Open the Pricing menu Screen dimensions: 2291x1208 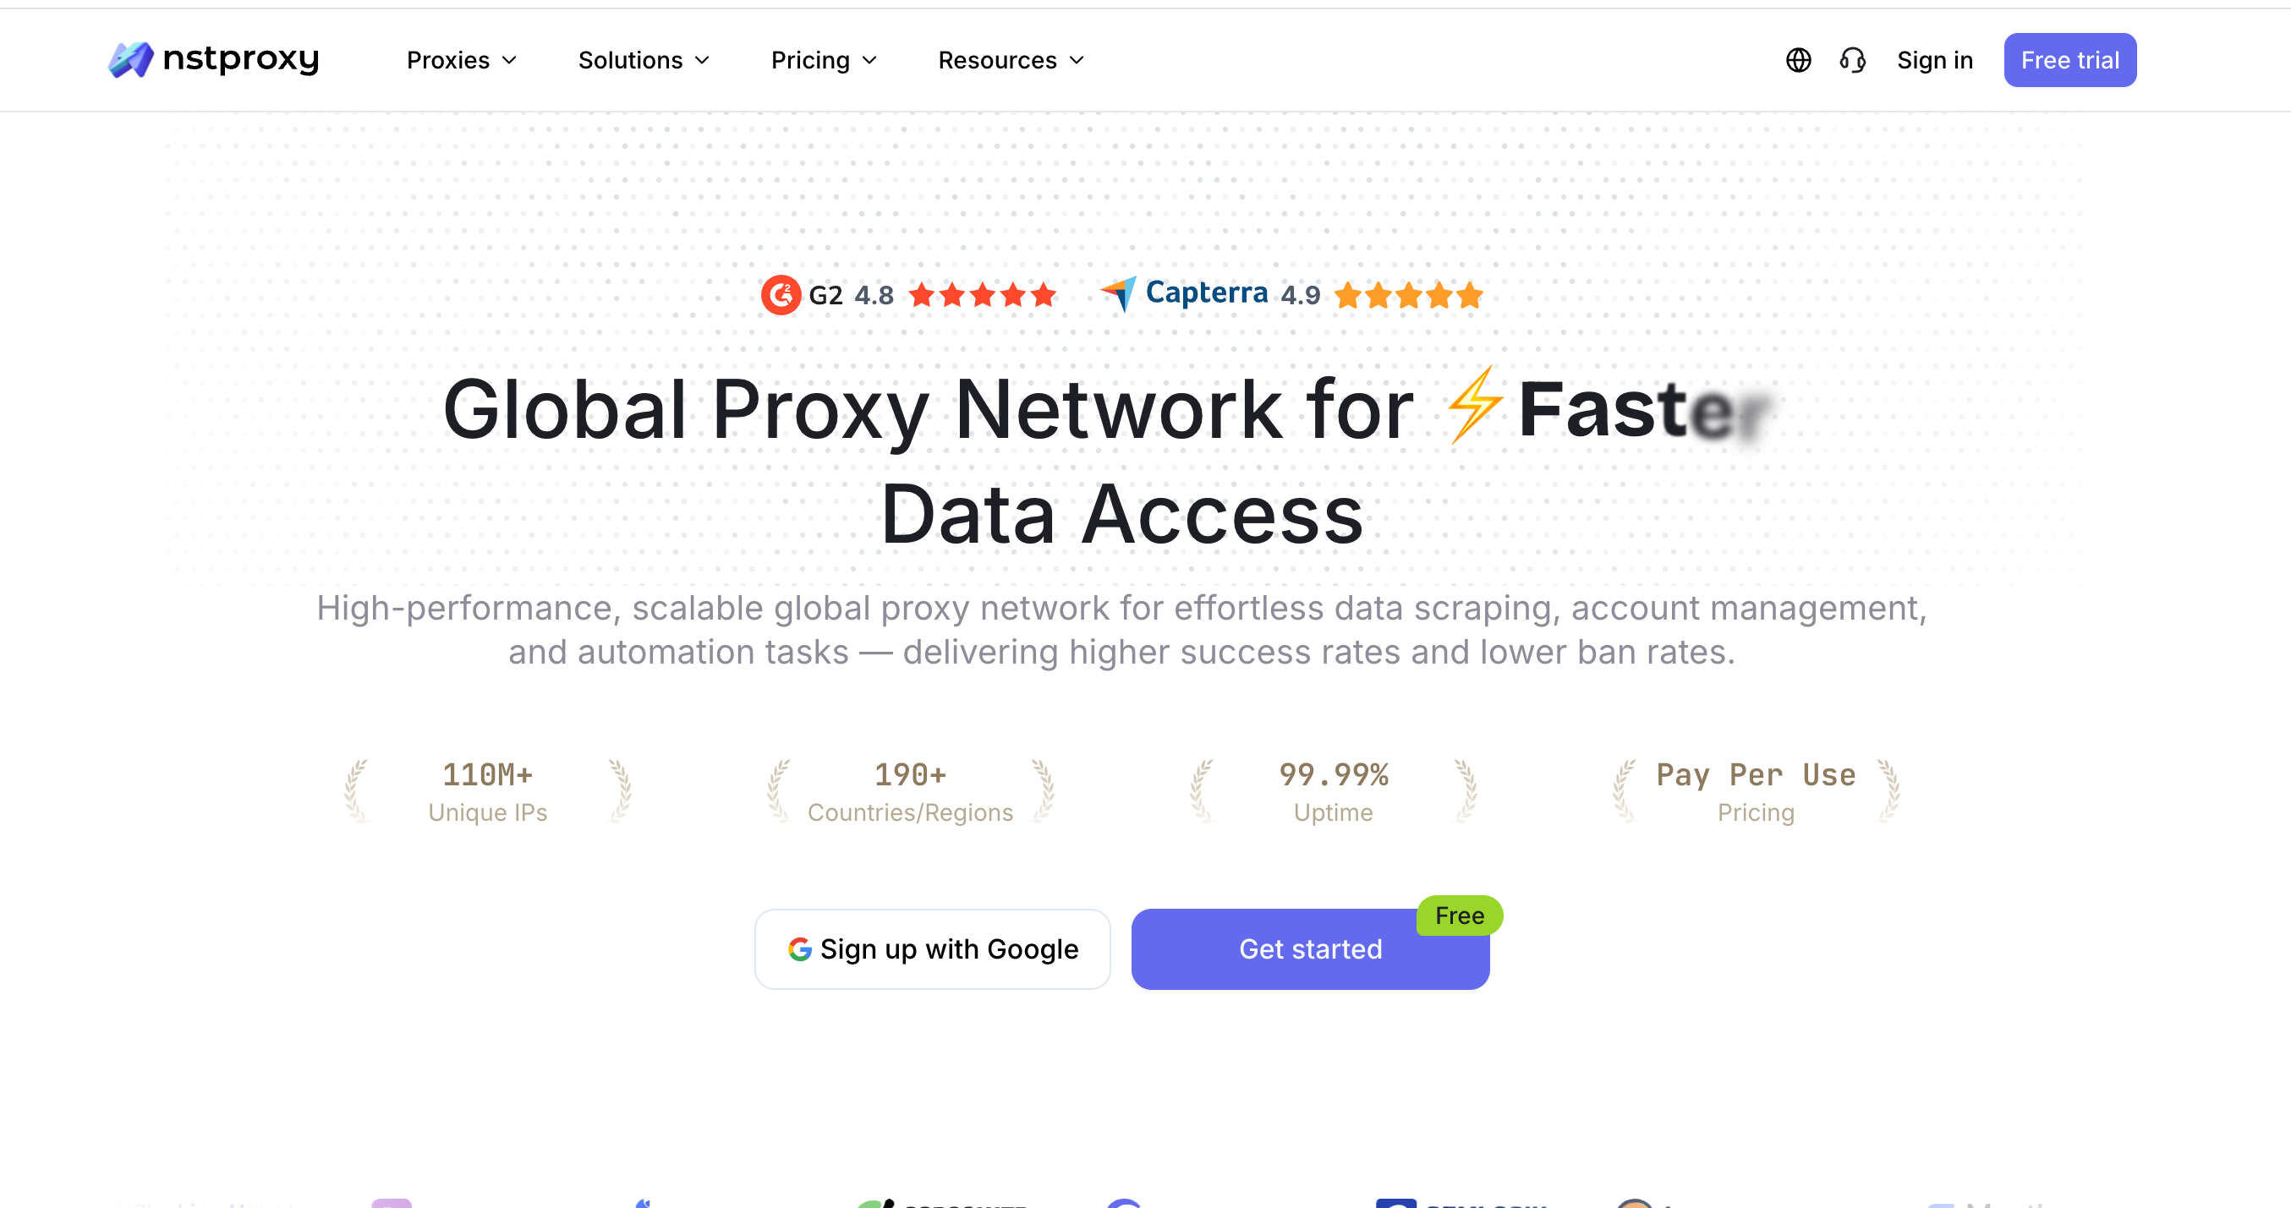click(x=823, y=61)
